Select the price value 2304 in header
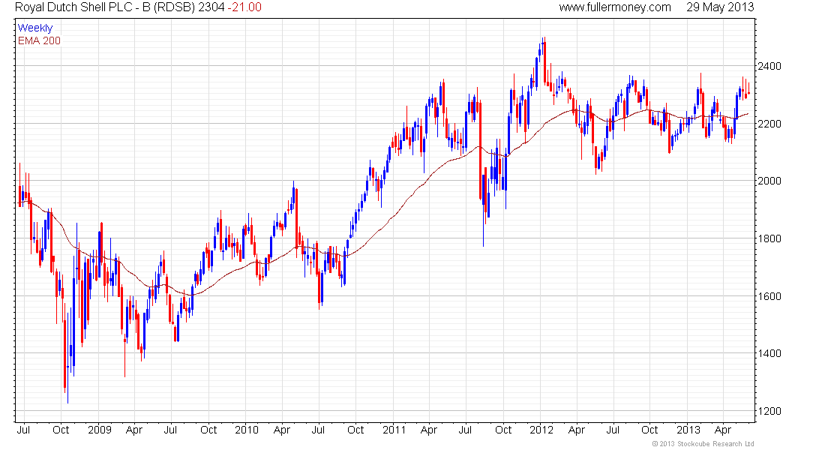The image size is (825, 450). (x=211, y=7)
